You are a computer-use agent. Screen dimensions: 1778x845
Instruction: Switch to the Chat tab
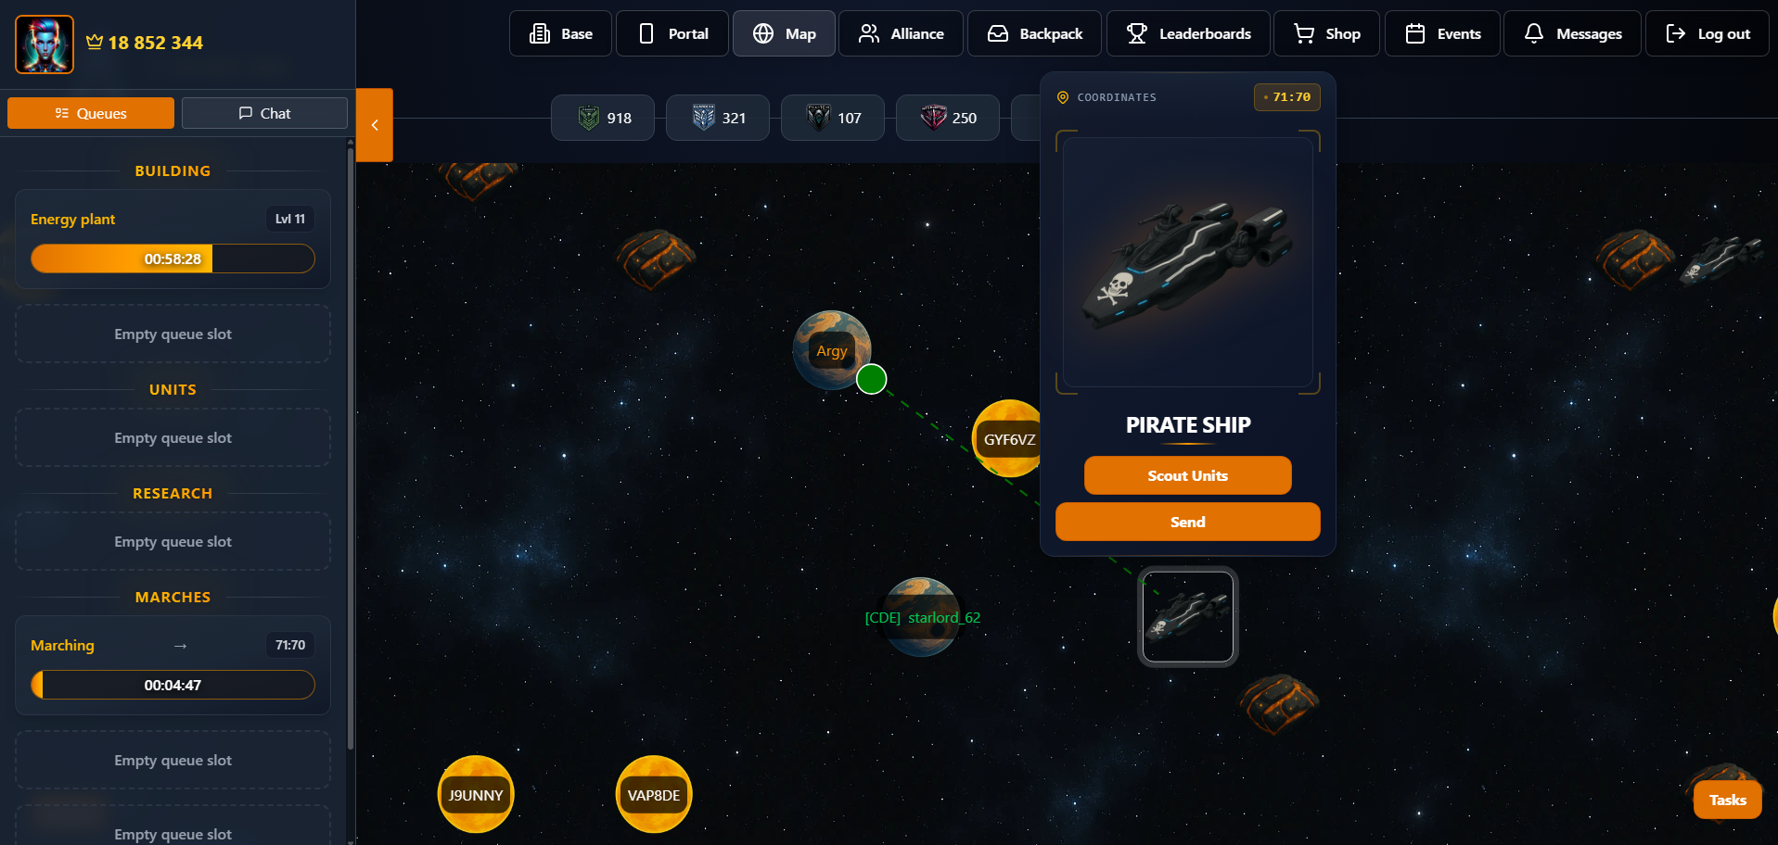[264, 113]
